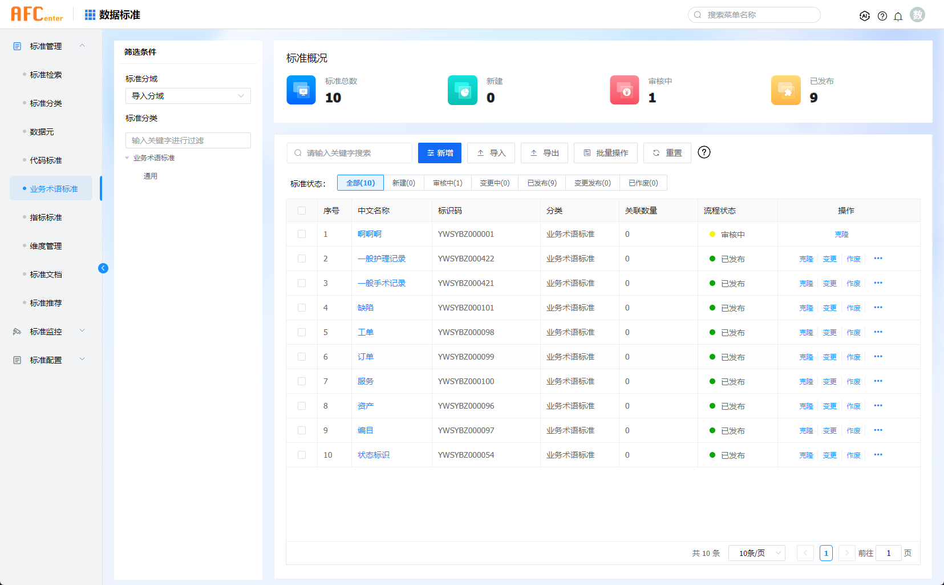The height and width of the screenshot is (585, 944).
Task: Check the select-all checkbox in table header
Action: click(x=302, y=211)
